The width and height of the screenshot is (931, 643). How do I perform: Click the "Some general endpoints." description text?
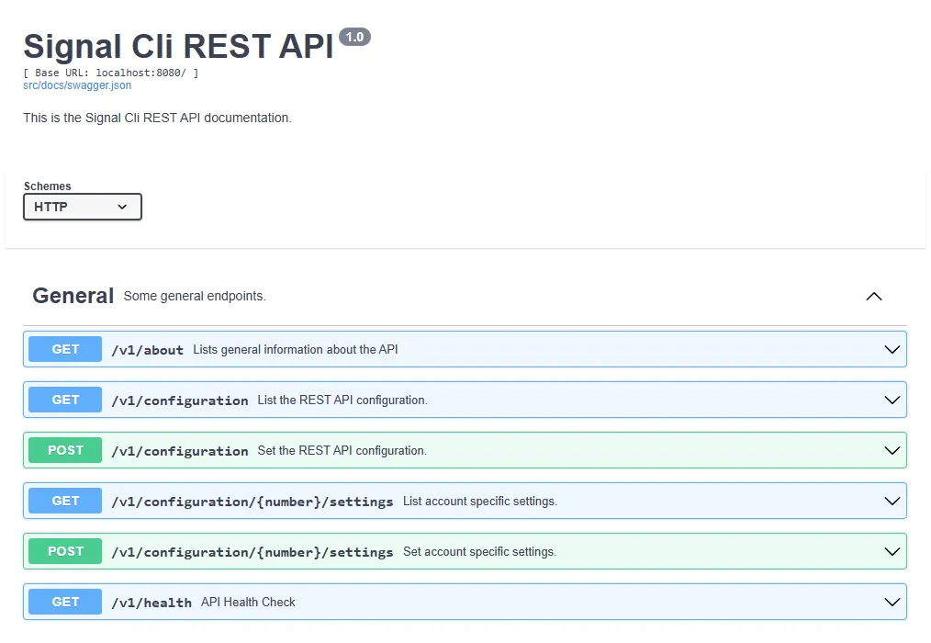(195, 296)
